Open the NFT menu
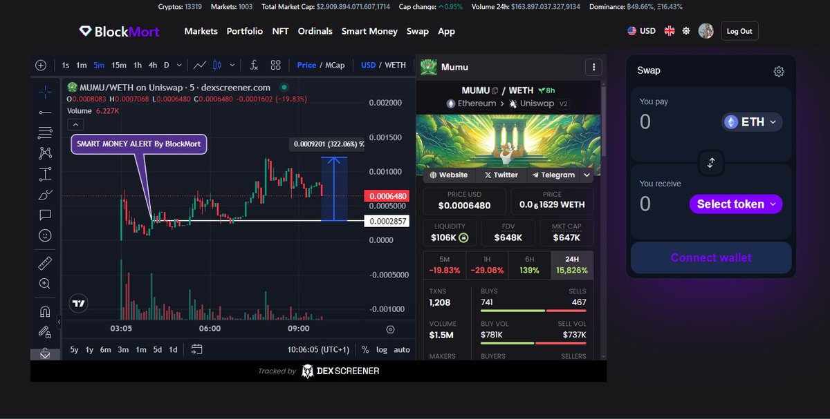830x419 pixels. pyautogui.click(x=280, y=31)
